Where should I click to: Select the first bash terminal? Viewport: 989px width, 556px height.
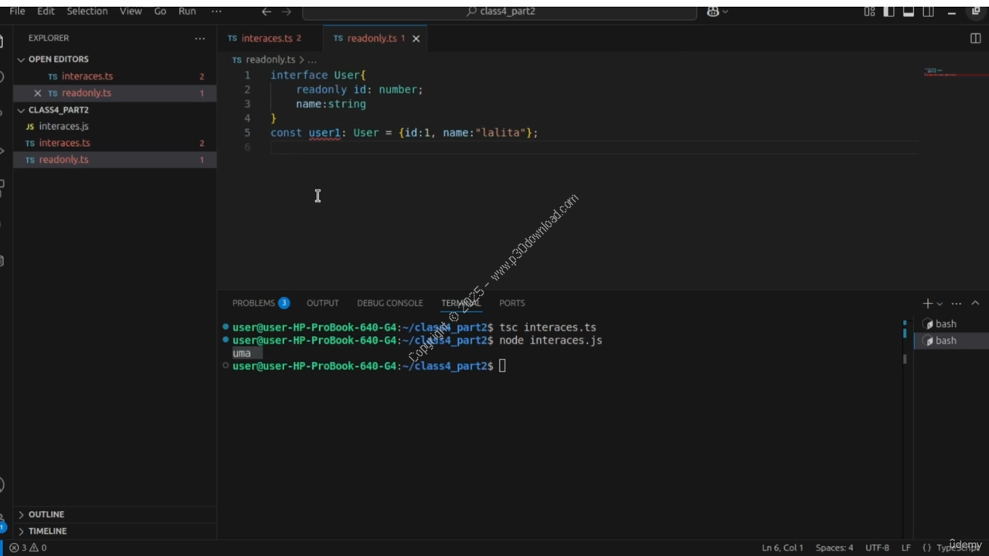(x=951, y=324)
